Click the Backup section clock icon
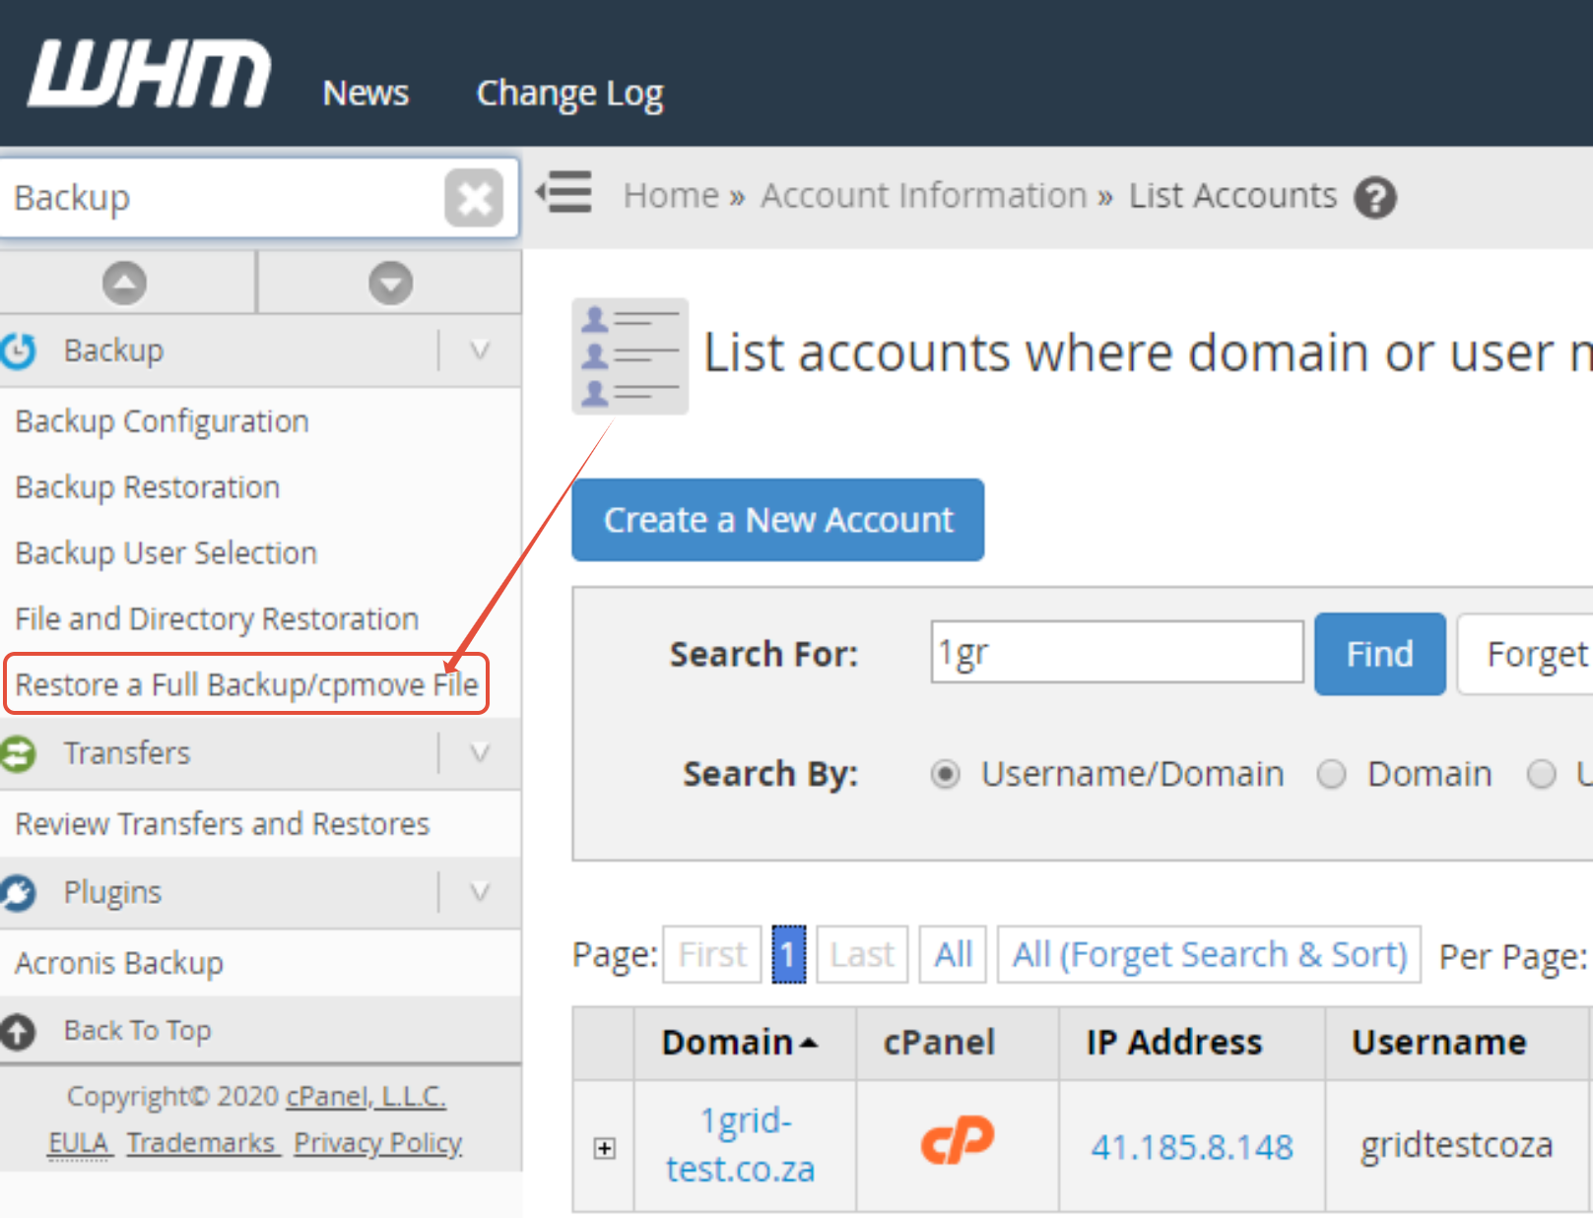 click(19, 351)
